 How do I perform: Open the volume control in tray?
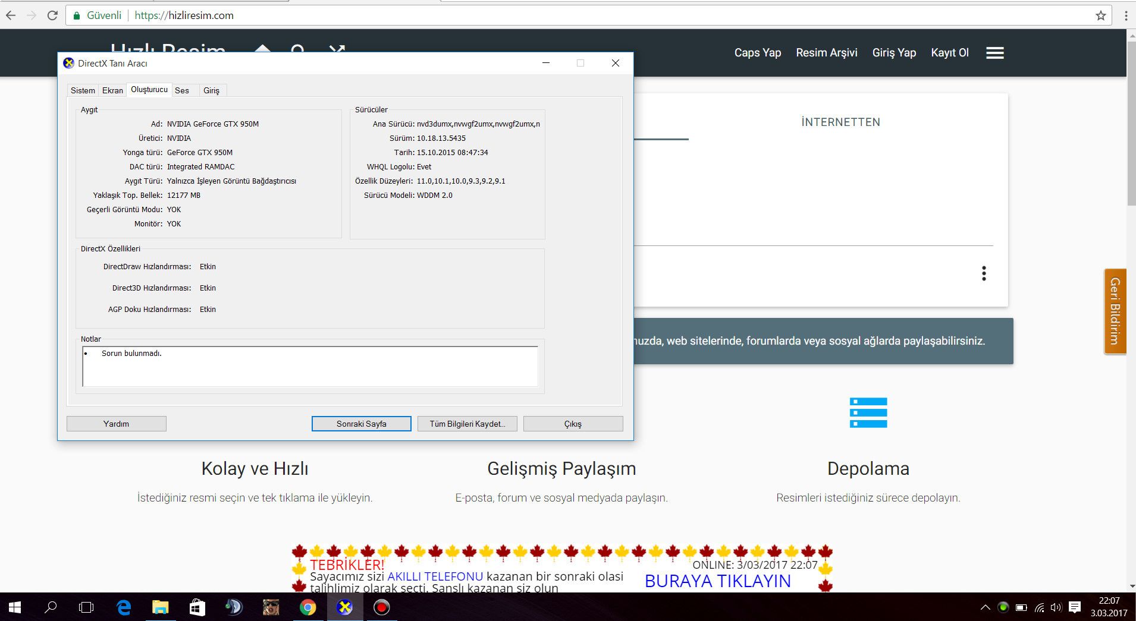[1056, 607]
